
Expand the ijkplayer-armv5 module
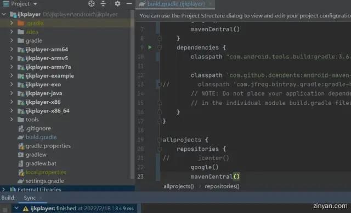coord(12,58)
